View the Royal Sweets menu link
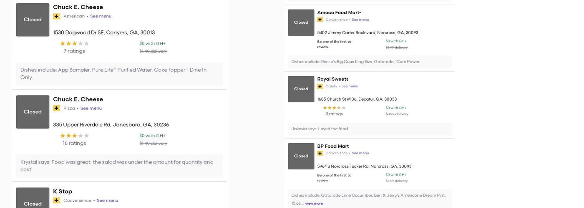Image resolution: width=584 pixels, height=208 pixels. pyautogui.click(x=350, y=87)
